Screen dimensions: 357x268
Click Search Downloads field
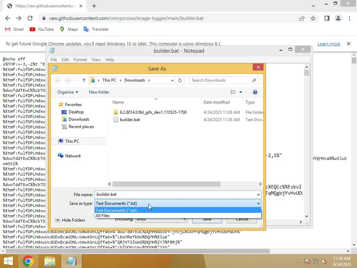click(x=223, y=80)
